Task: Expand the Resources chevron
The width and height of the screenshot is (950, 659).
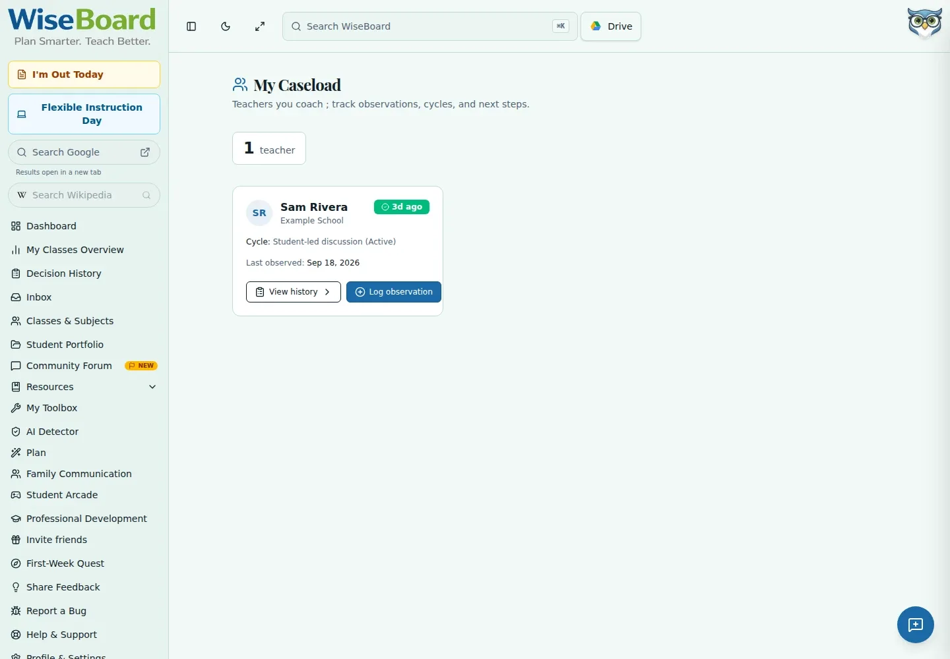Action: tap(152, 387)
